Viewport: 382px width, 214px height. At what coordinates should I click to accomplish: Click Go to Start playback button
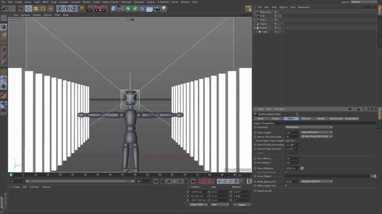tap(156, 181)
